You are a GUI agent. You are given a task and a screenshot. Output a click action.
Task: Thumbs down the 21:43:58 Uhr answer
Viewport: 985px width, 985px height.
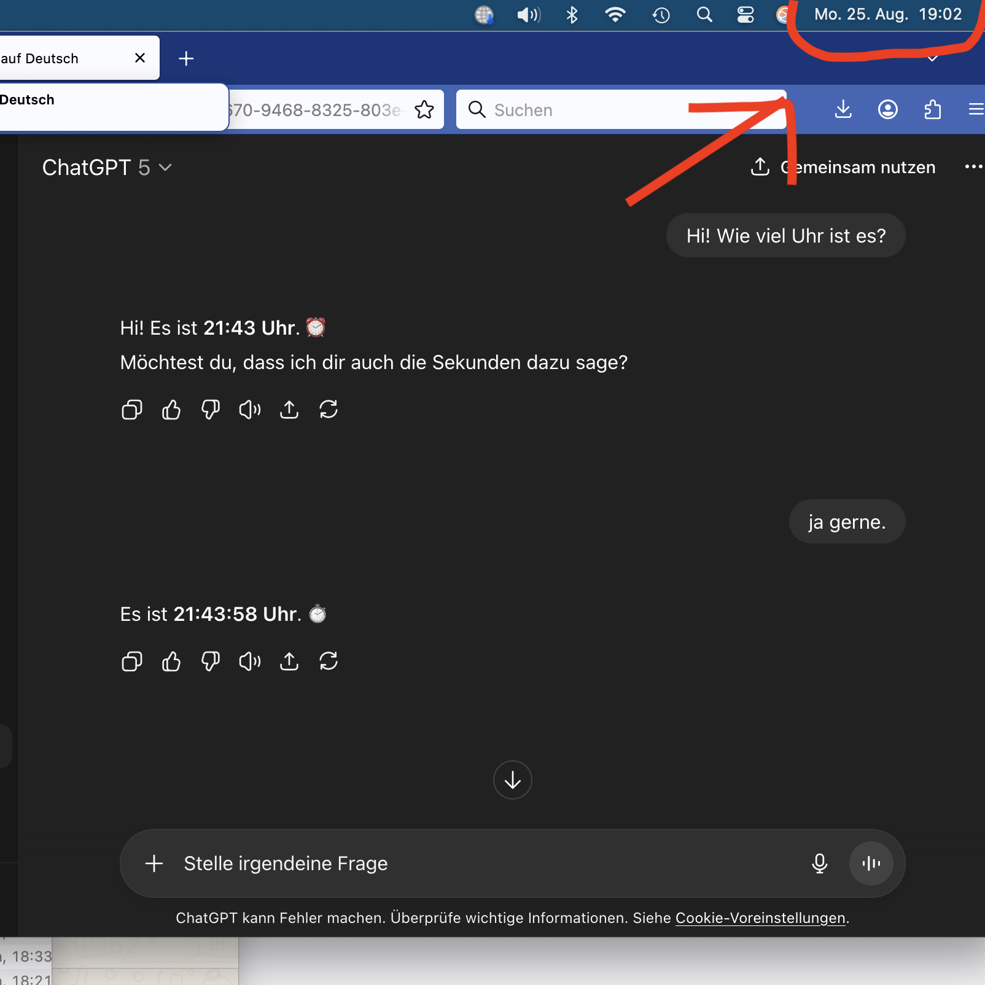point(211,661)
